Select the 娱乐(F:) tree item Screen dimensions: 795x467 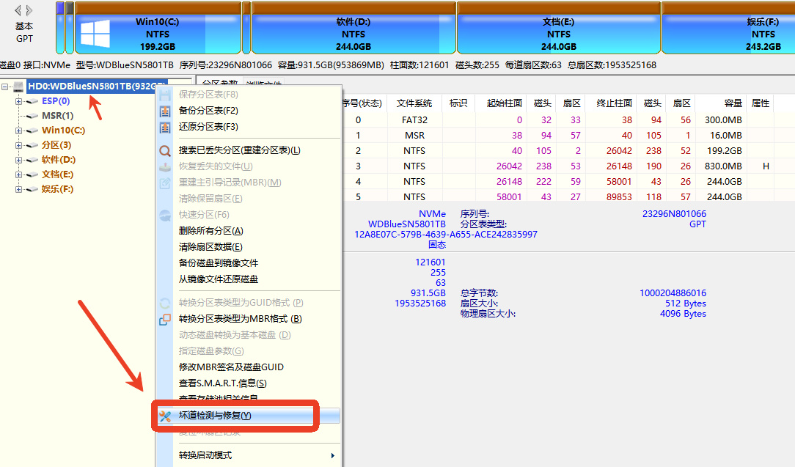[x=57, y=189]
